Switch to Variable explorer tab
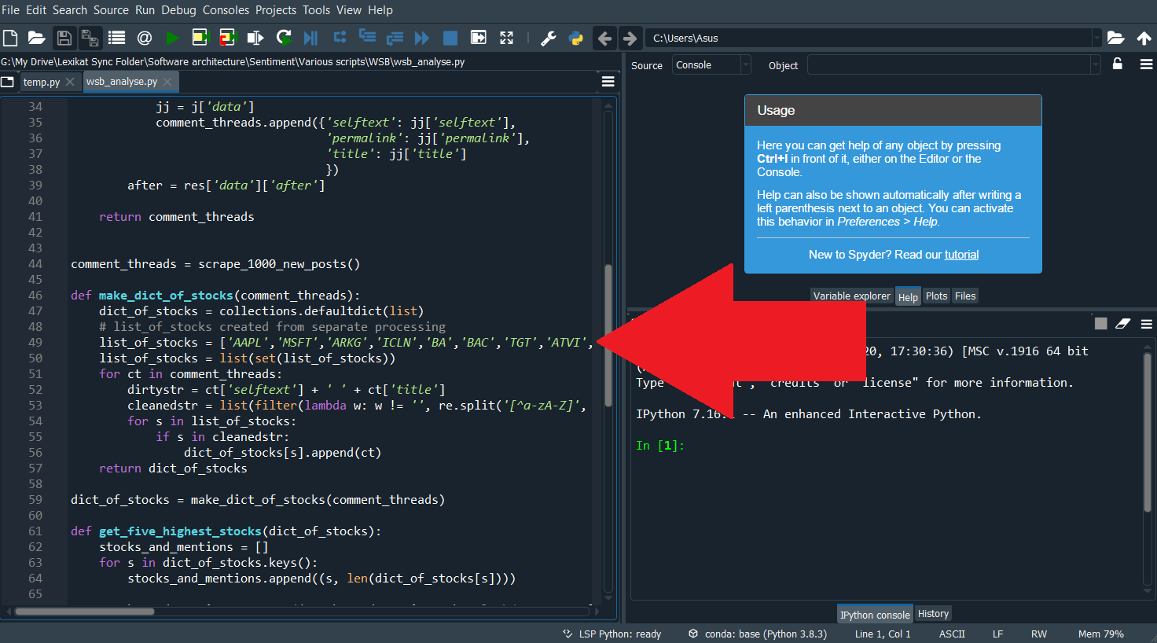The height and width of the screenshot is (643, 1157). [x=852, y=296]
